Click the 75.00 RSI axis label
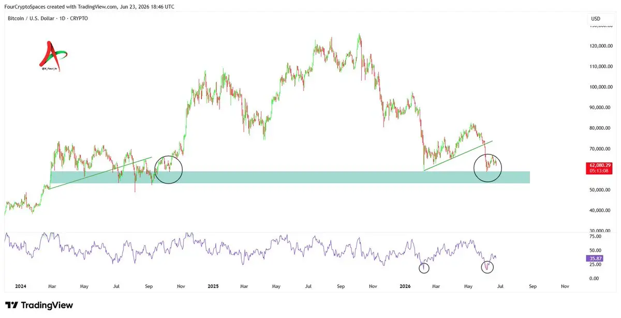 coord(595,236)
